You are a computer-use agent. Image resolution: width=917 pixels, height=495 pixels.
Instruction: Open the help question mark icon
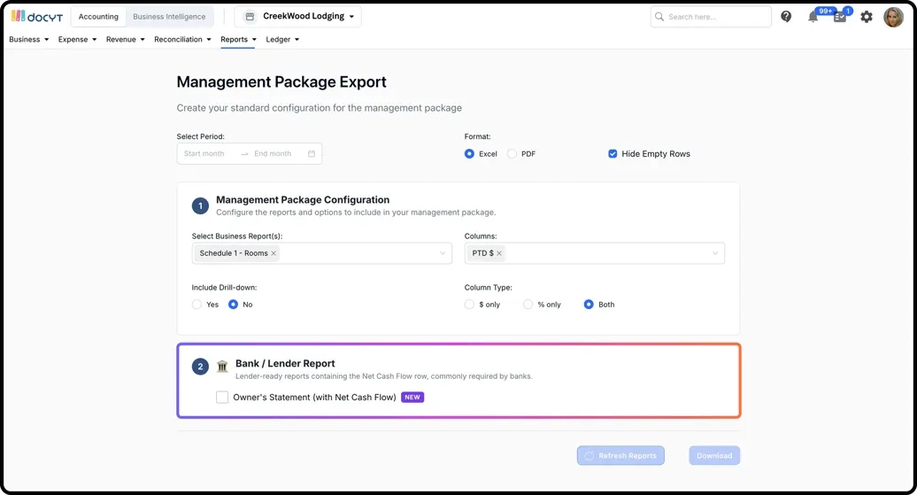coord(786,17)
